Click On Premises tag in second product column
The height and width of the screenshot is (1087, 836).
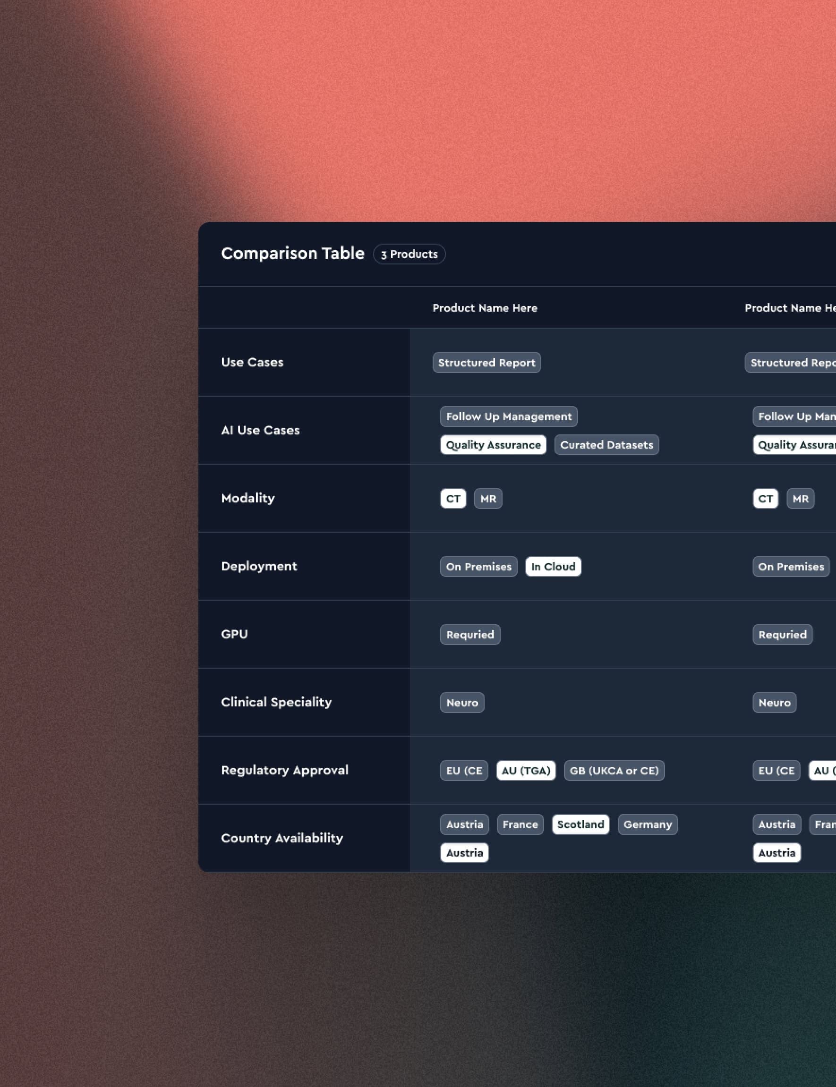[x=791, y=567]
